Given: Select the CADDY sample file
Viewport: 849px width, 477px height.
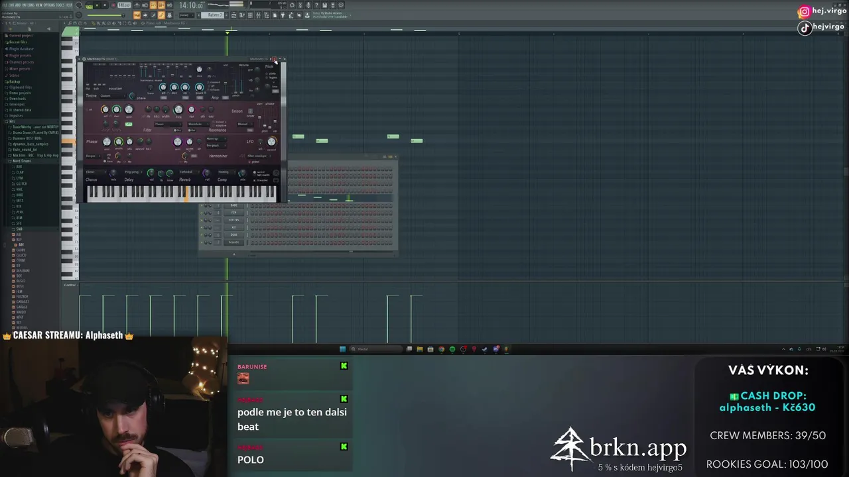Looking at the screenshot, I should click(19, 250).
